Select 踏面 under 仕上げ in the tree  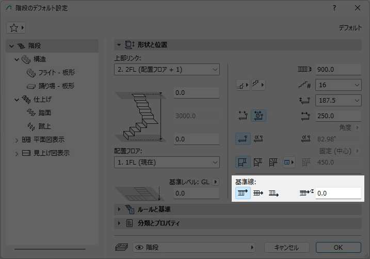(44, 112)
